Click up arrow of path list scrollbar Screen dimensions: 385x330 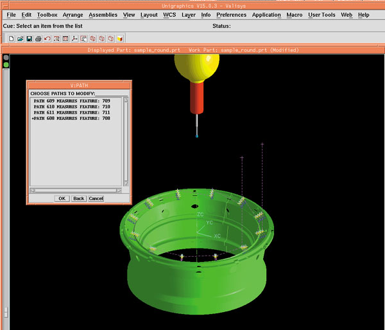(x=126, y=100)
